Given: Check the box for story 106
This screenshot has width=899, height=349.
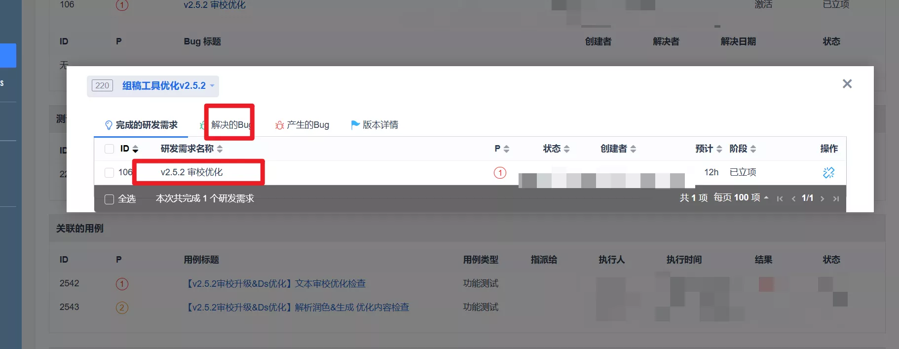Looking at the screenshot, I should tap(110, 173).
